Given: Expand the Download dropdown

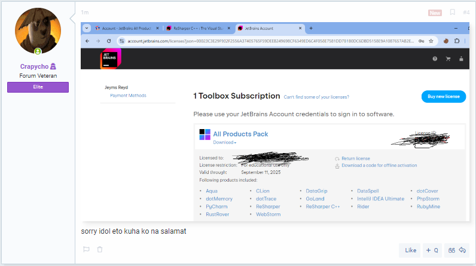Looking at the screenshot, I should [225, 142].
